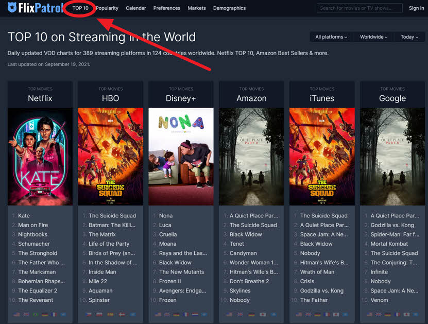Choose the Germany flag under the Netflix list
The image size is (428, 324).
click(x=45, y=314)
